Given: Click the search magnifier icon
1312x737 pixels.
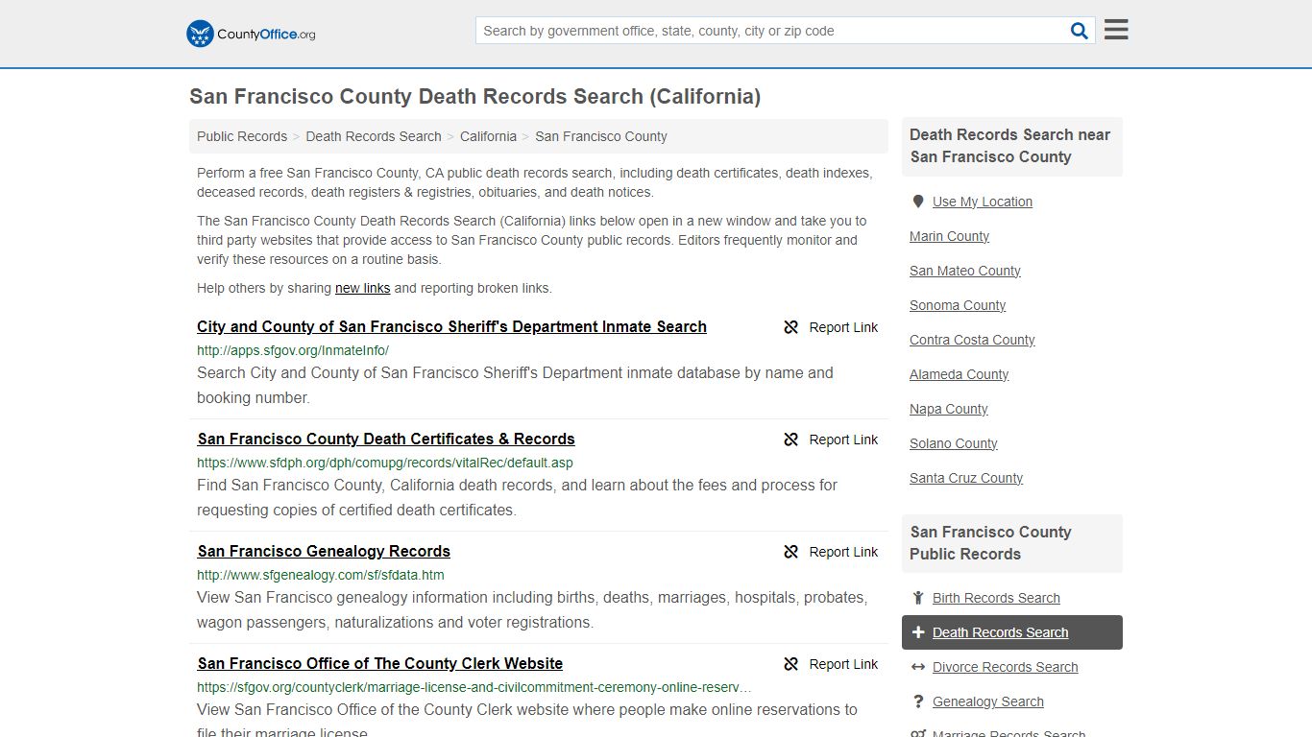Looking at the screenshot, I should point(1080,31).
